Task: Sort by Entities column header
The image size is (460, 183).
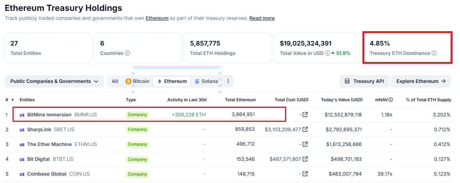Action: click(x=27, y=100)
